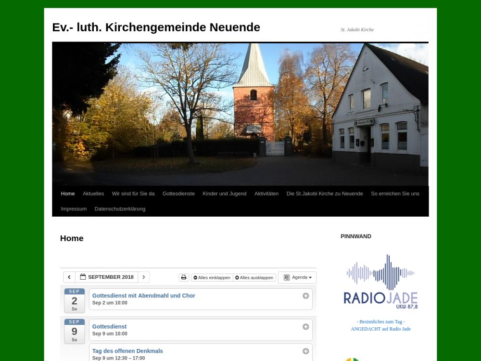Select the Sep 9 date badge
The width and height of the screenshot is (481, 361).
coord(75,331)
